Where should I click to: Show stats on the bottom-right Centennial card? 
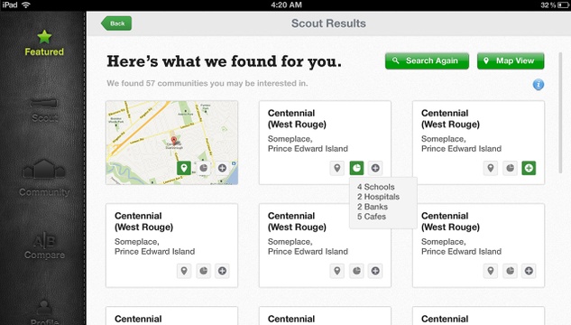[x=510, y=271]
